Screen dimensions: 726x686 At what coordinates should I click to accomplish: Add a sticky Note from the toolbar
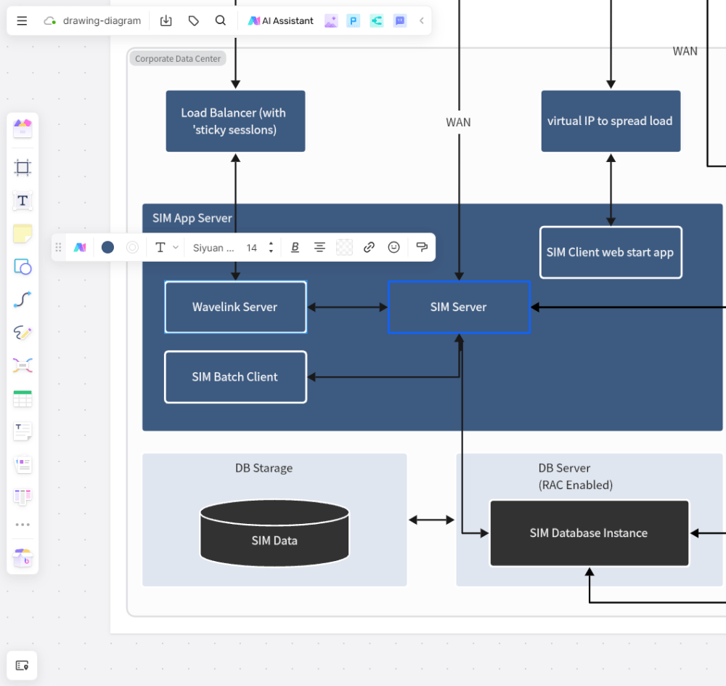23,234
